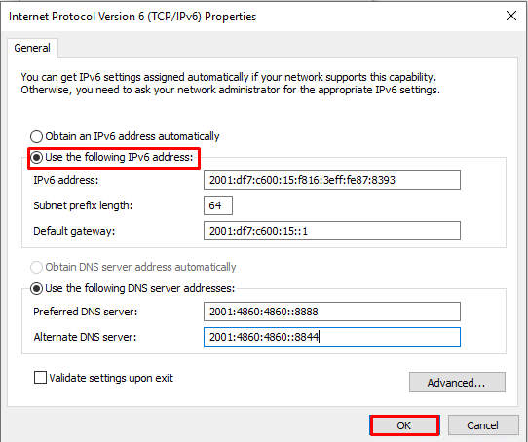Click the IPv6 address input field

(331, 180)
